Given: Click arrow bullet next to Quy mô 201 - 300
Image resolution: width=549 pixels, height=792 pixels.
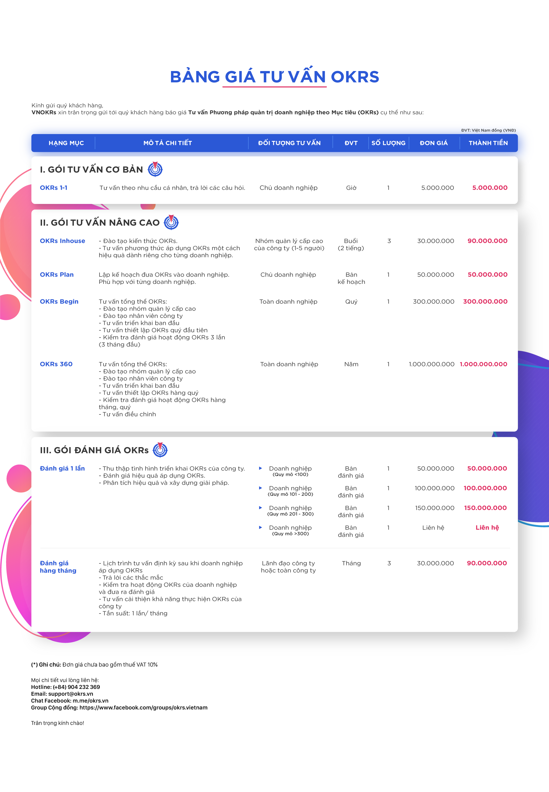Looking at the screenshot, I should click(260, 508).
